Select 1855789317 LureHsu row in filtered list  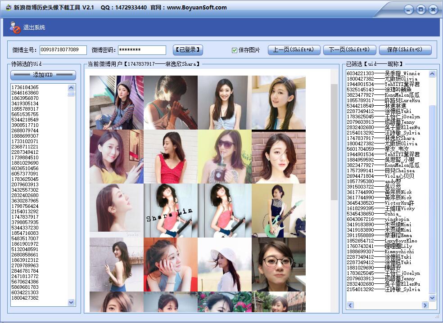click(384, 100)
